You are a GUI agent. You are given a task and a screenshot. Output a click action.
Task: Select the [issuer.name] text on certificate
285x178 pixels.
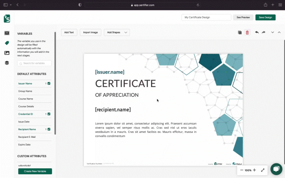(x=110, y=72)
